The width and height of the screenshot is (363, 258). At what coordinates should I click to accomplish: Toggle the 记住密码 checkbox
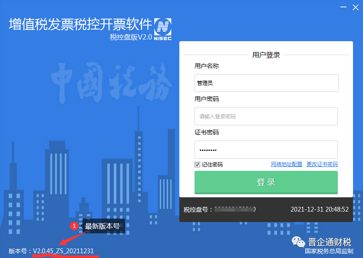[197, 165]
